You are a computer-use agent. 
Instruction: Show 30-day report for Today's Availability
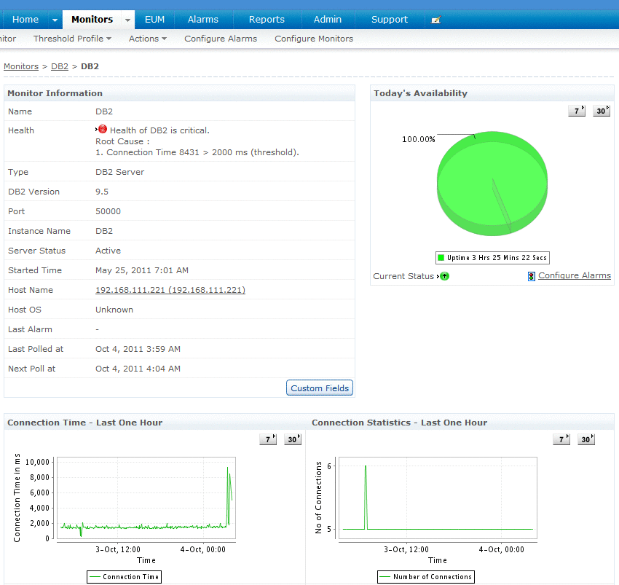601,111
